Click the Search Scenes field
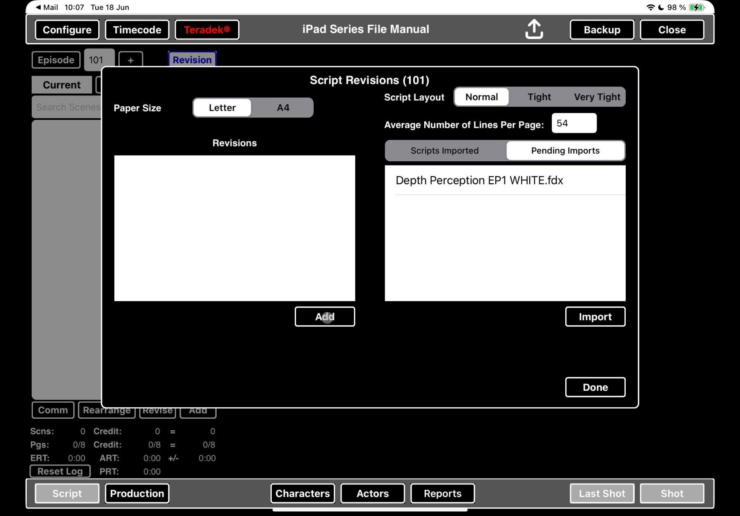740x516 pixels. pos(67,107)
